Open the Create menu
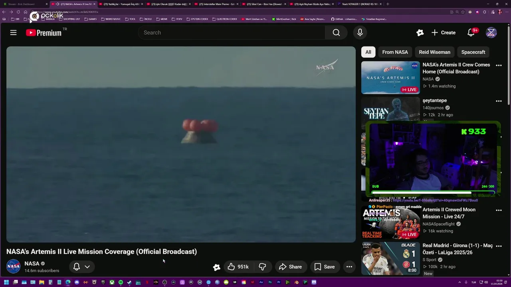This screenshot has height=287, width=511. (444, 33)
